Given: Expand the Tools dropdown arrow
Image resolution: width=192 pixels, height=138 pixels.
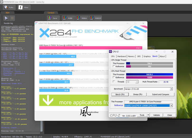Looking at the screenshot, I should tap(148, 115).
